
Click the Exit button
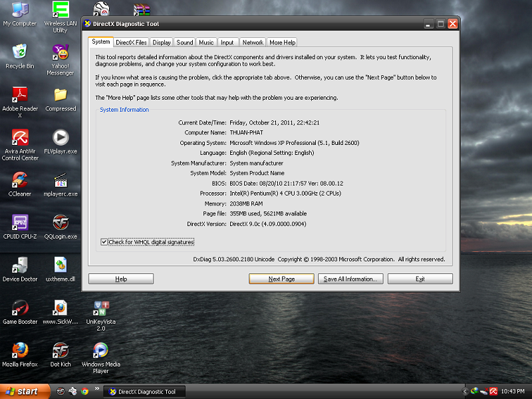[420, 279]
